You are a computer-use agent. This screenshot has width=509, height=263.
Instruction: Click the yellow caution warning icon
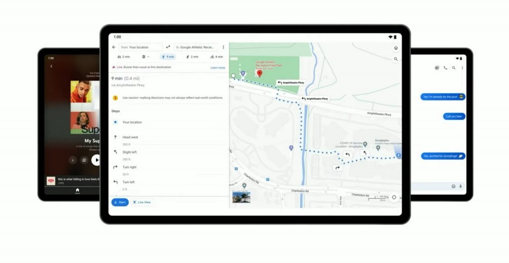click(x=115, y=98)
